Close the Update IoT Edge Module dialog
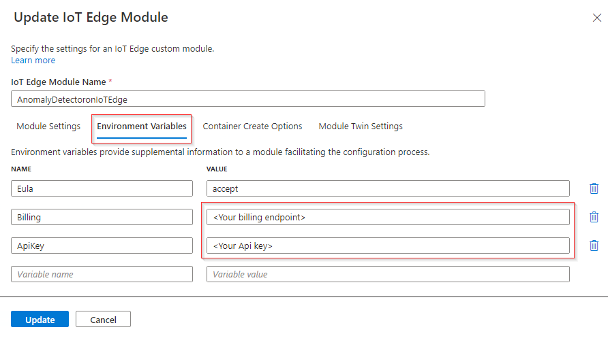The width and height of the screenshot is (608, 338). point(596,18)
